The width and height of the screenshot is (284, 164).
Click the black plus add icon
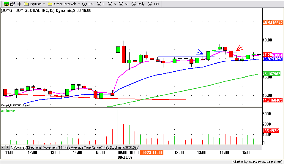[19, 4]
